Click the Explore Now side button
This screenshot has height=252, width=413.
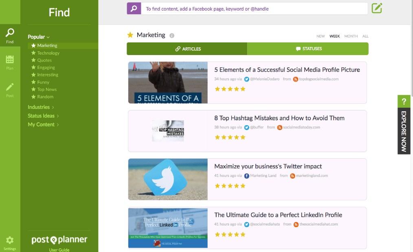404,131
